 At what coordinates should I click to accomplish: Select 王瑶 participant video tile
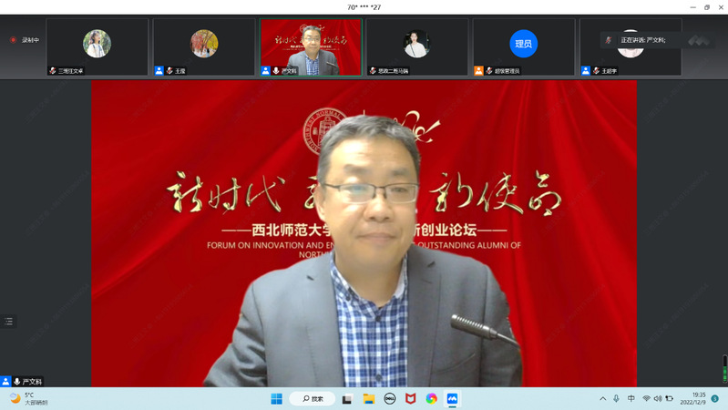pyautogui.click(x=203, y=45)
